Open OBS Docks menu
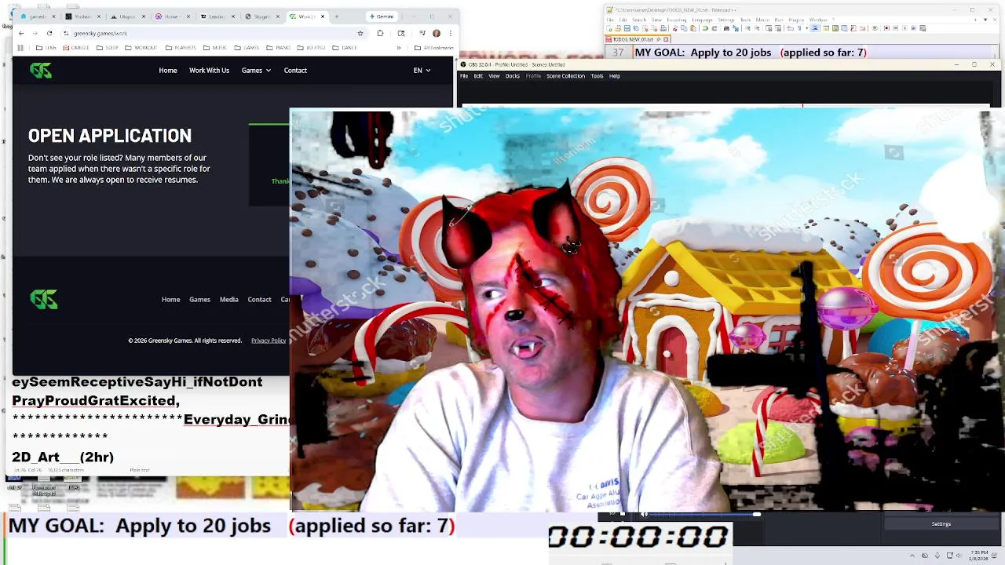The image size is (1005, 565). [x=513, y=76]
